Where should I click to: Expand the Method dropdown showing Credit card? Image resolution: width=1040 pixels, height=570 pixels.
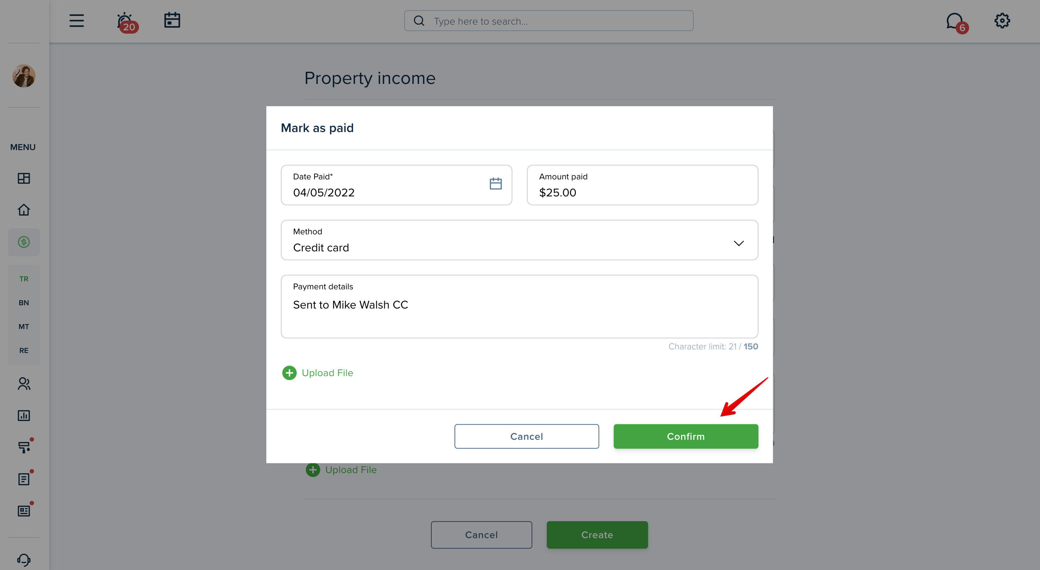(x=519, y=240)
